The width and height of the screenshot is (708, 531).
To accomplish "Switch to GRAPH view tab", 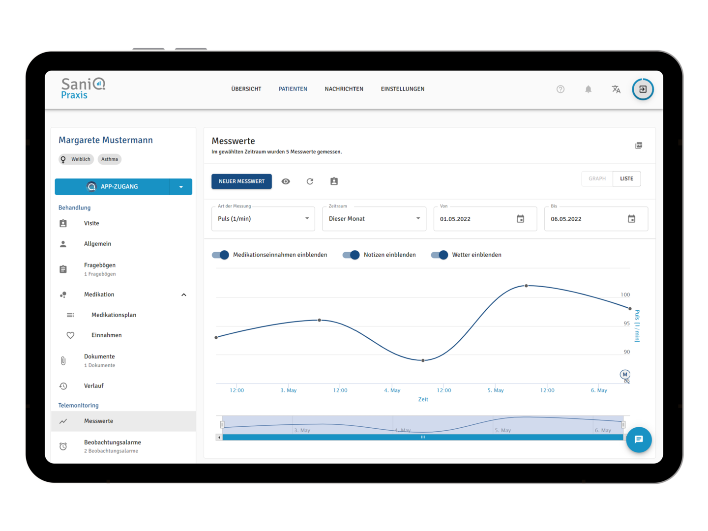I will click(x=597, y=178).
